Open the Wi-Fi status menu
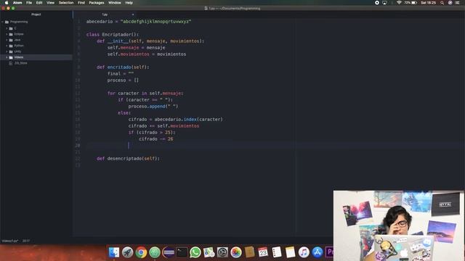The width and height of the screenshot is (465, 261). 399,3
